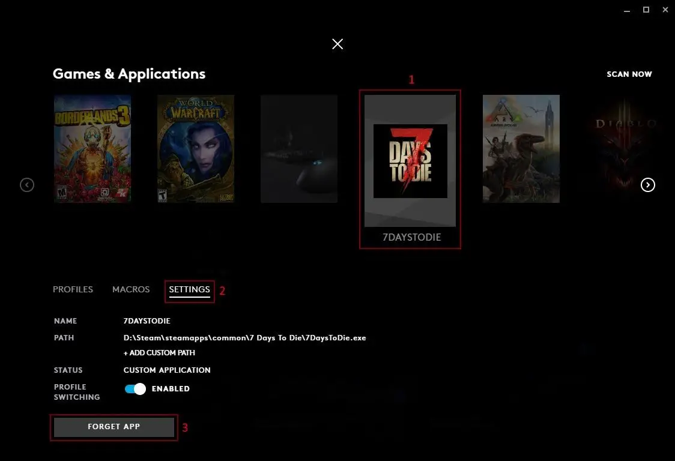Click SCAN NOW
The image size is (675, 461).
click(x=629, y=74)
